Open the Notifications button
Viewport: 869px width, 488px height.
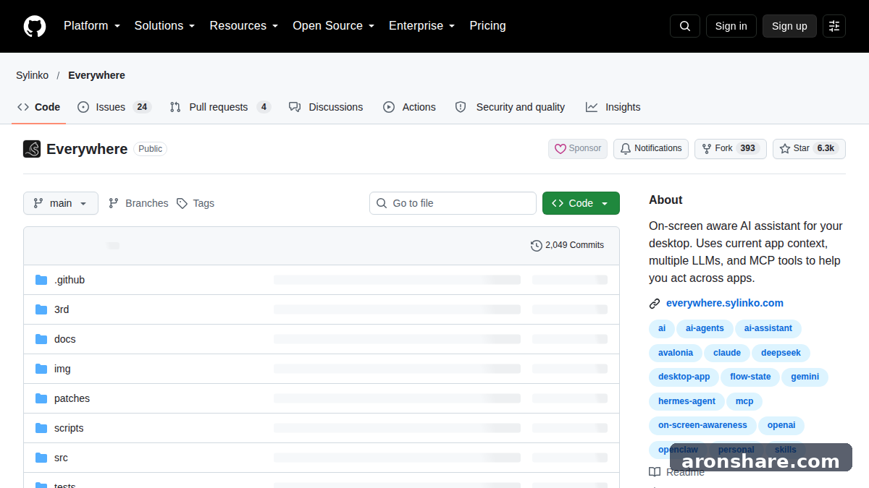(x=651, y=149)
